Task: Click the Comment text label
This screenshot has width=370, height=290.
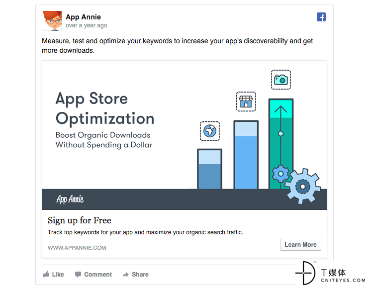Action: 98,275
